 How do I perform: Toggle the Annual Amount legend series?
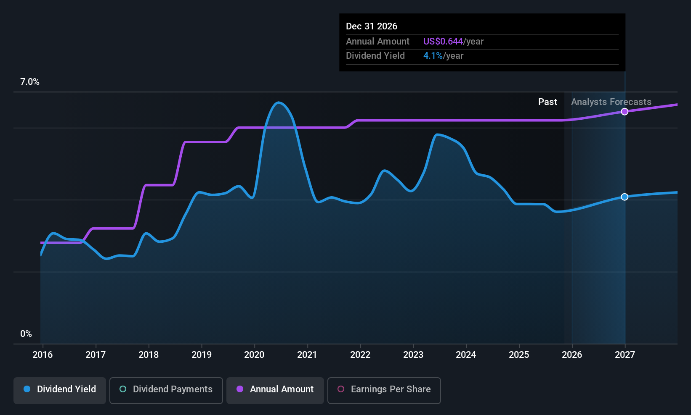point(275,389)
